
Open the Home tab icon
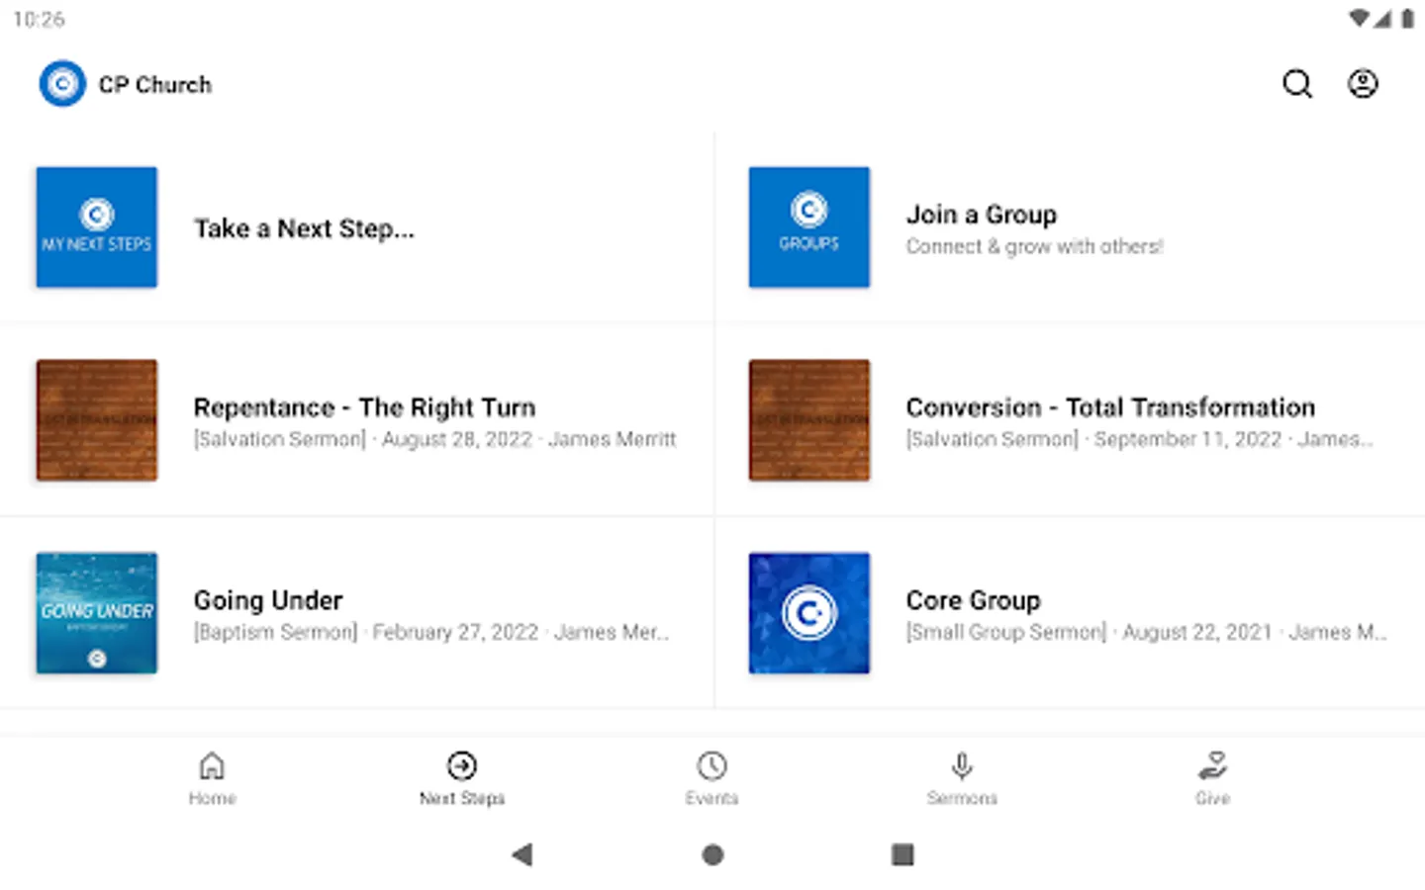tap(212, 766)
